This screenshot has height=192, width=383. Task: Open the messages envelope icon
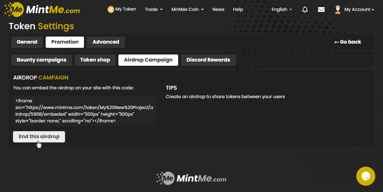tap(321, 9)
